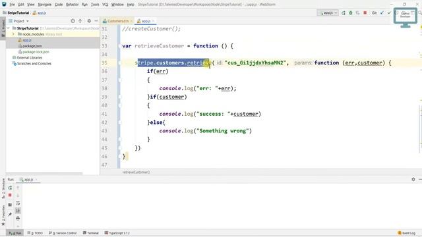Click retrieveCustomer() breadcrumb below editor

(x=136, y=172)
